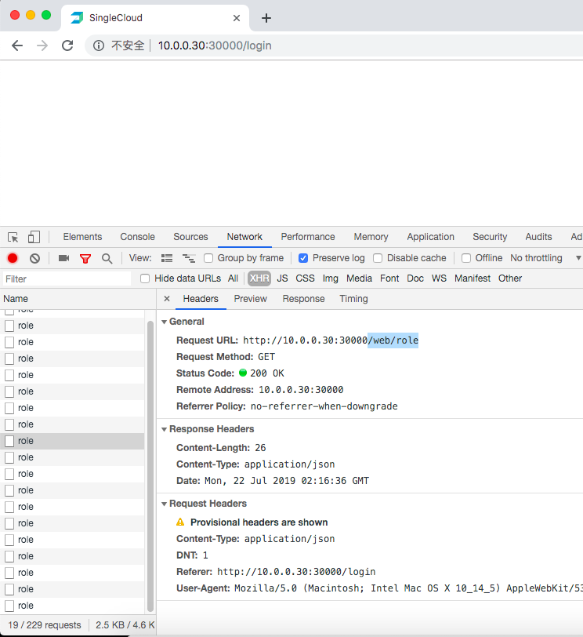Filter requests by Img
This screenshot has width=583, height=637.
pos(330,278)
